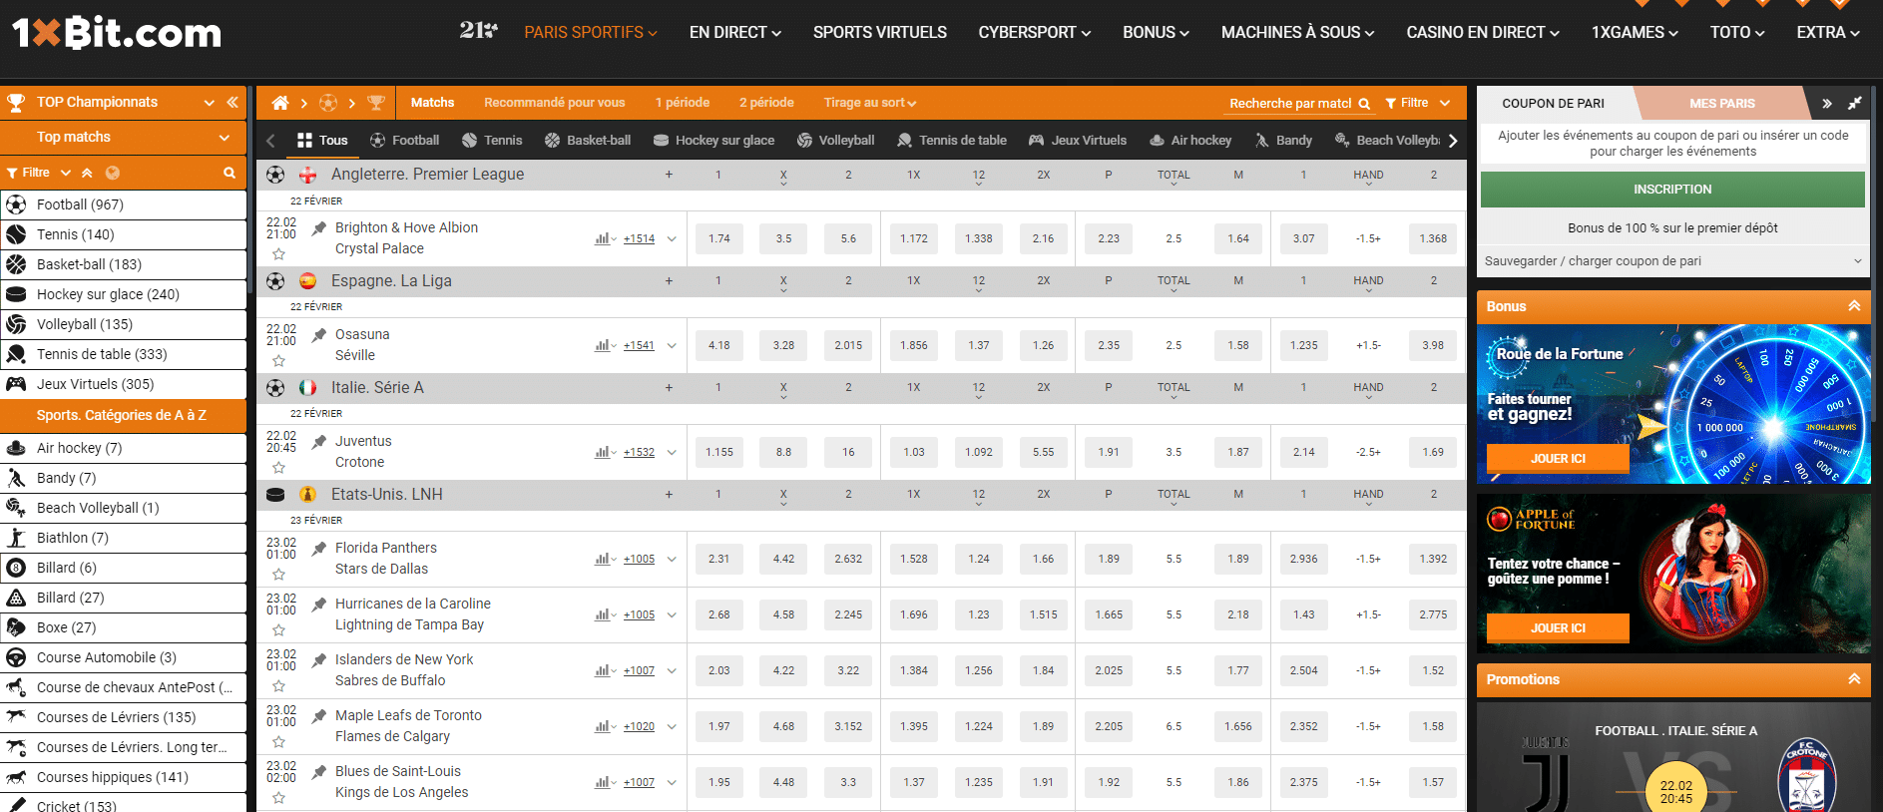The image size is (1883, 812).
Task: Click expand double-chevron icon in coupon panel
Action: (x=1826, y=103)
